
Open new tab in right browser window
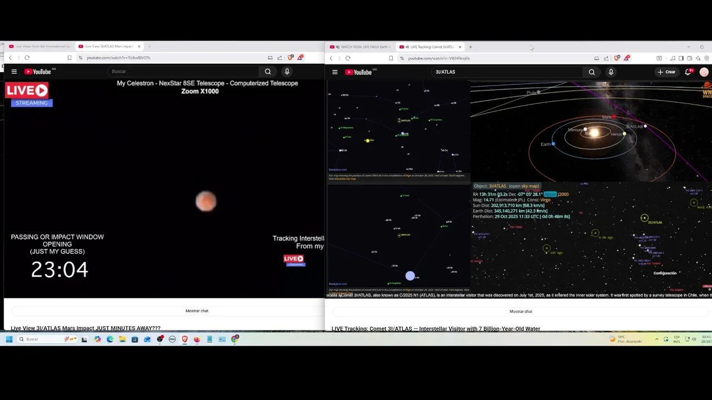click(470, 47)
